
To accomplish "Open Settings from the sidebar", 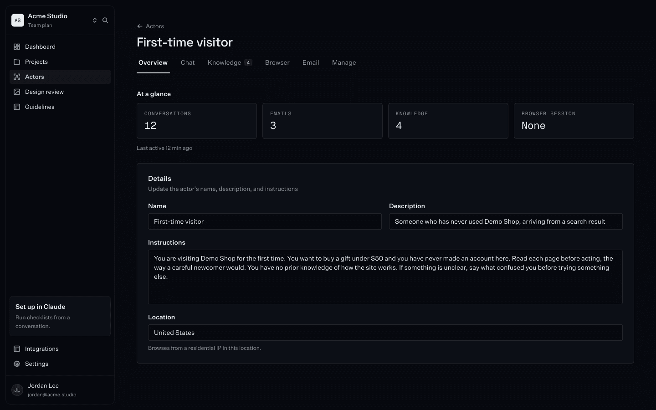I will [60, 364].
